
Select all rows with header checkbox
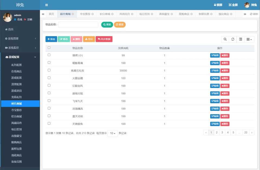[x=49, y=47]
